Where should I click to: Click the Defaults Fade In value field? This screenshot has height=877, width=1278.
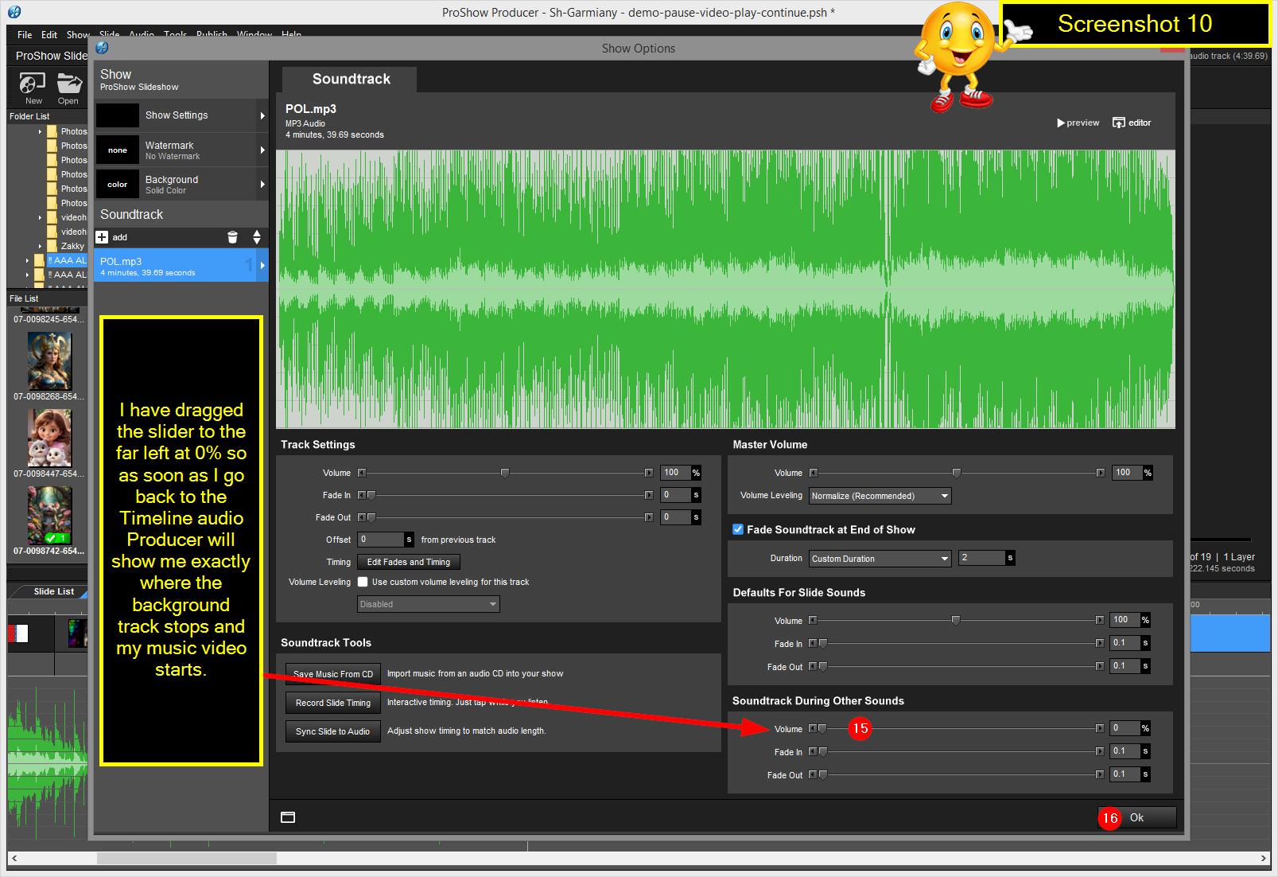point(1125,643)
